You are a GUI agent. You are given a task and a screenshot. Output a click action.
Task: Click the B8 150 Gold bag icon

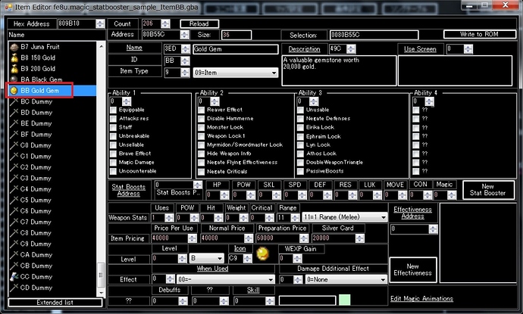13,57
